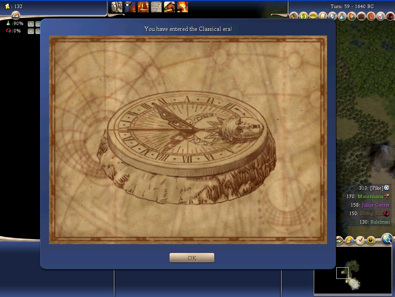This screenshot has height=297, width=395.
Task: Select the sailing ship technology icon
Action: coord(143,7)
